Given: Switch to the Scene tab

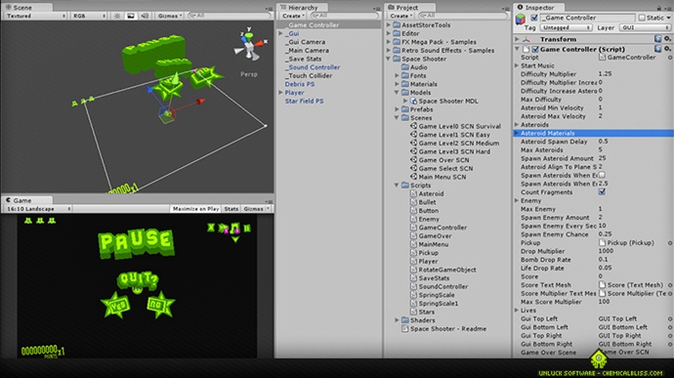Looking at the screenshot, I should point(26,8).
